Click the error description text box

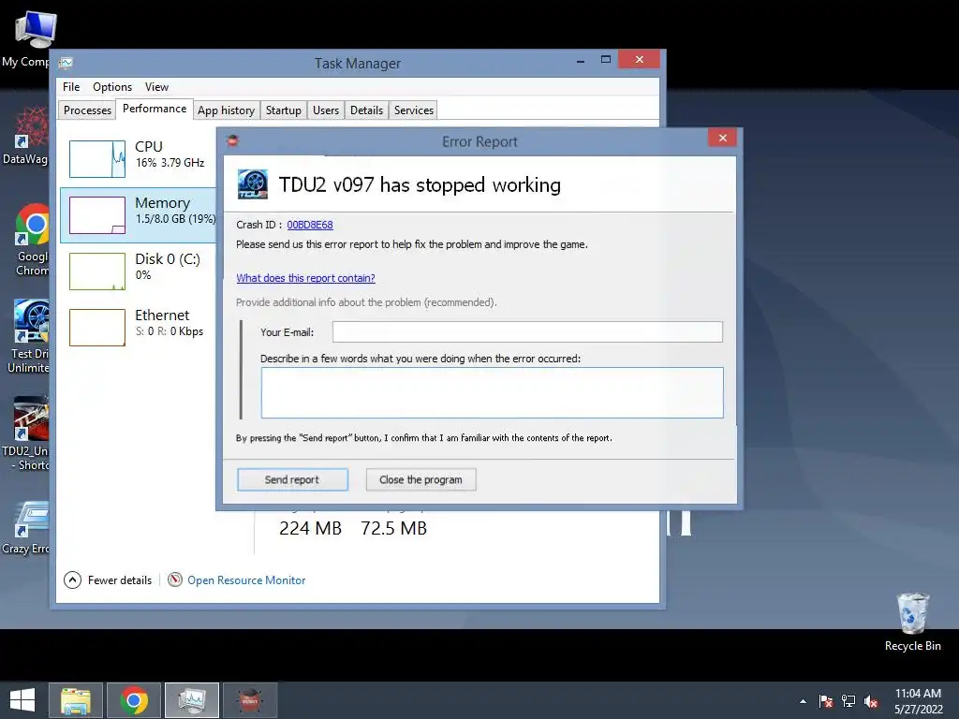(x=493, y=392)
